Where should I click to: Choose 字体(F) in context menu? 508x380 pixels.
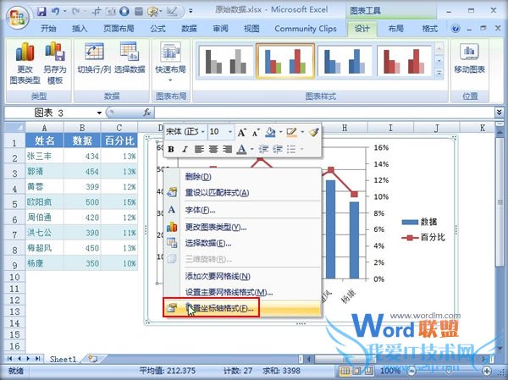pos(243,210)
